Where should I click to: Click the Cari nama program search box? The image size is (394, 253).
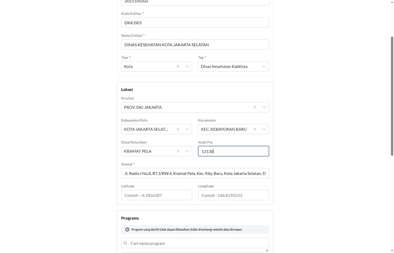click(197, 243)
